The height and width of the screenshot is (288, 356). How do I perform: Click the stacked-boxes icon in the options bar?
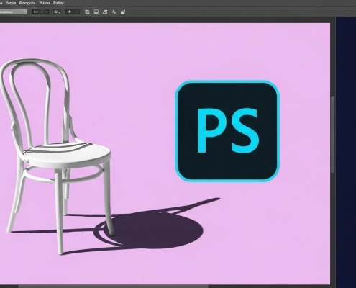click(105, 12)
